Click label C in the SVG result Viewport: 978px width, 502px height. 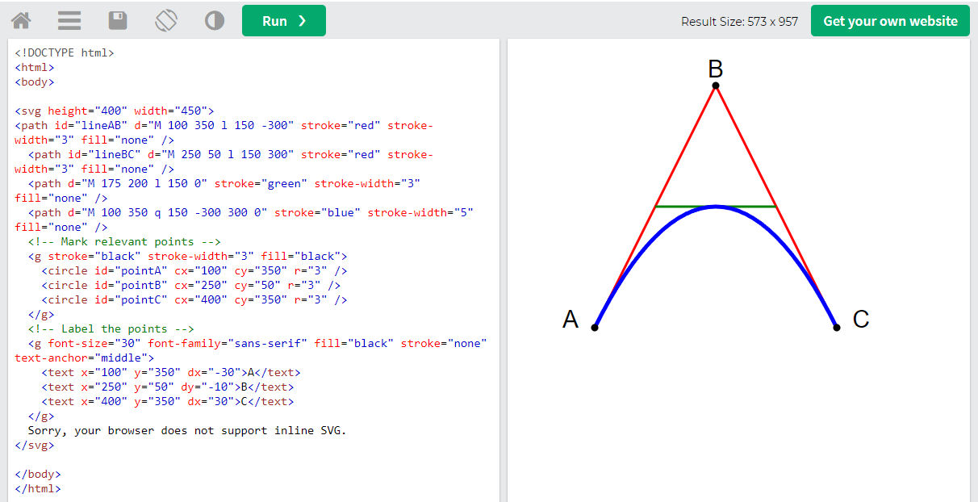pos(861,320)
